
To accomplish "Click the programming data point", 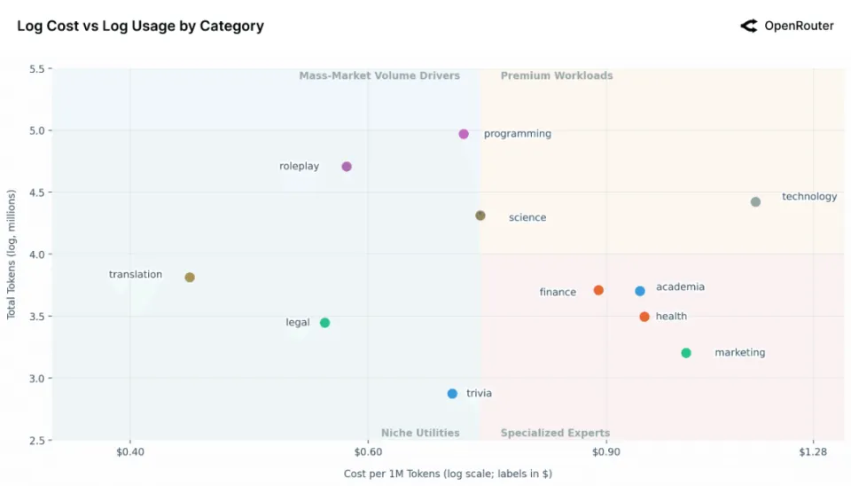I will tap(464, 134).
